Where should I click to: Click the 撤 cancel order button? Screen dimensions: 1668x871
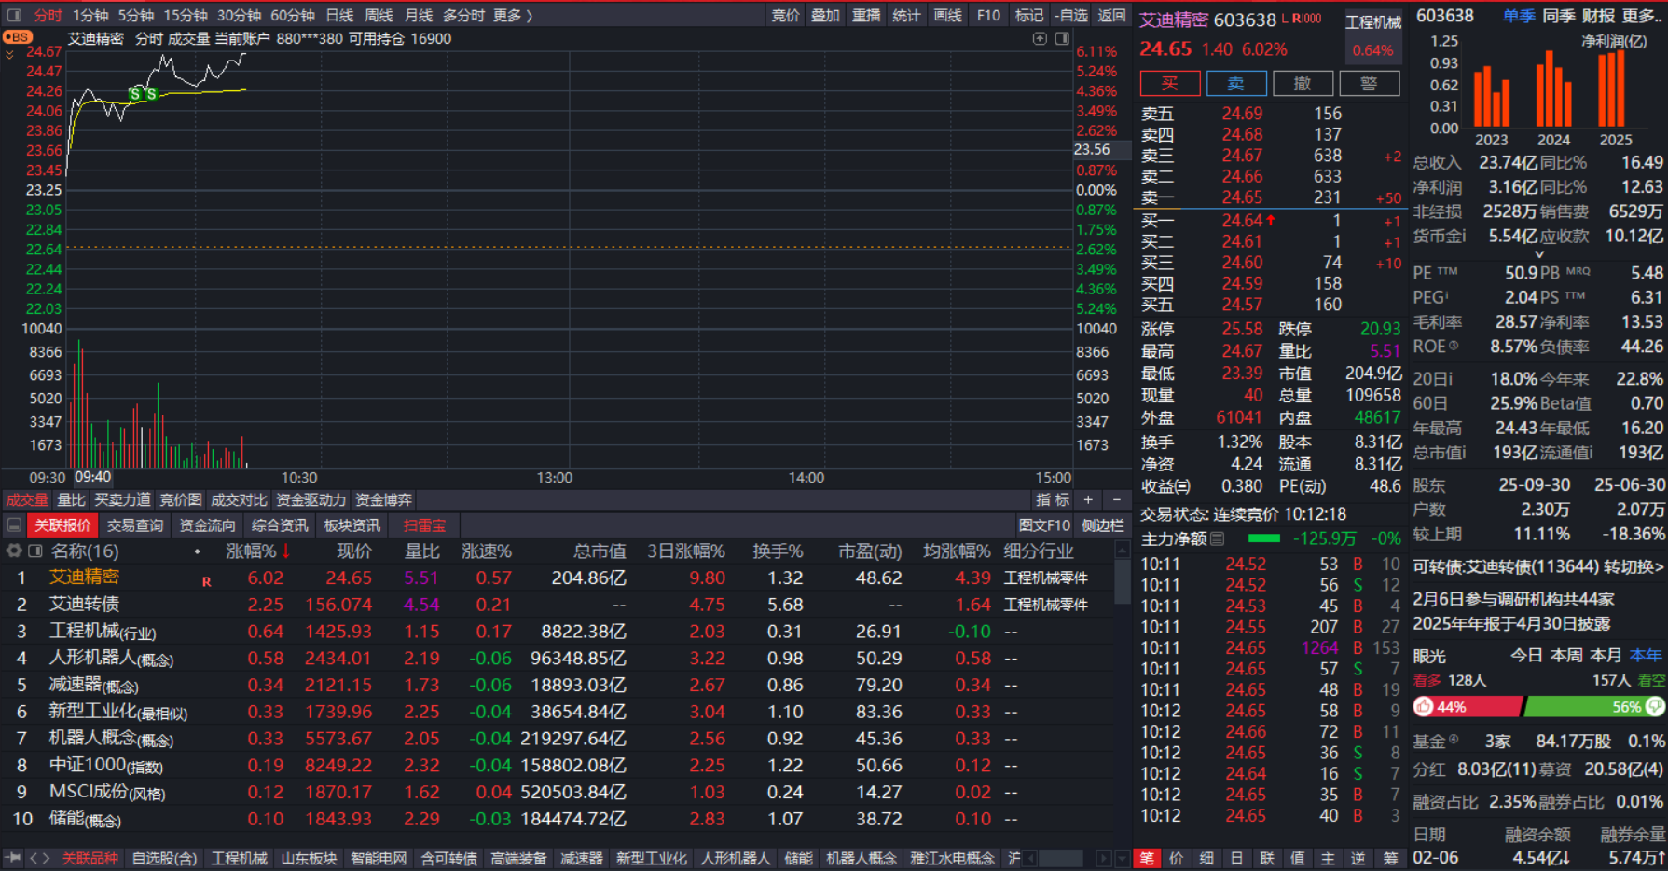pyautogui.click(x=1303, y=84)
